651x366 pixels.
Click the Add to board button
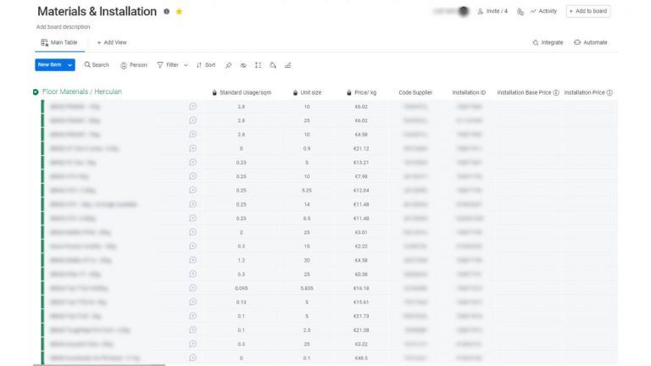click(588, 11)
